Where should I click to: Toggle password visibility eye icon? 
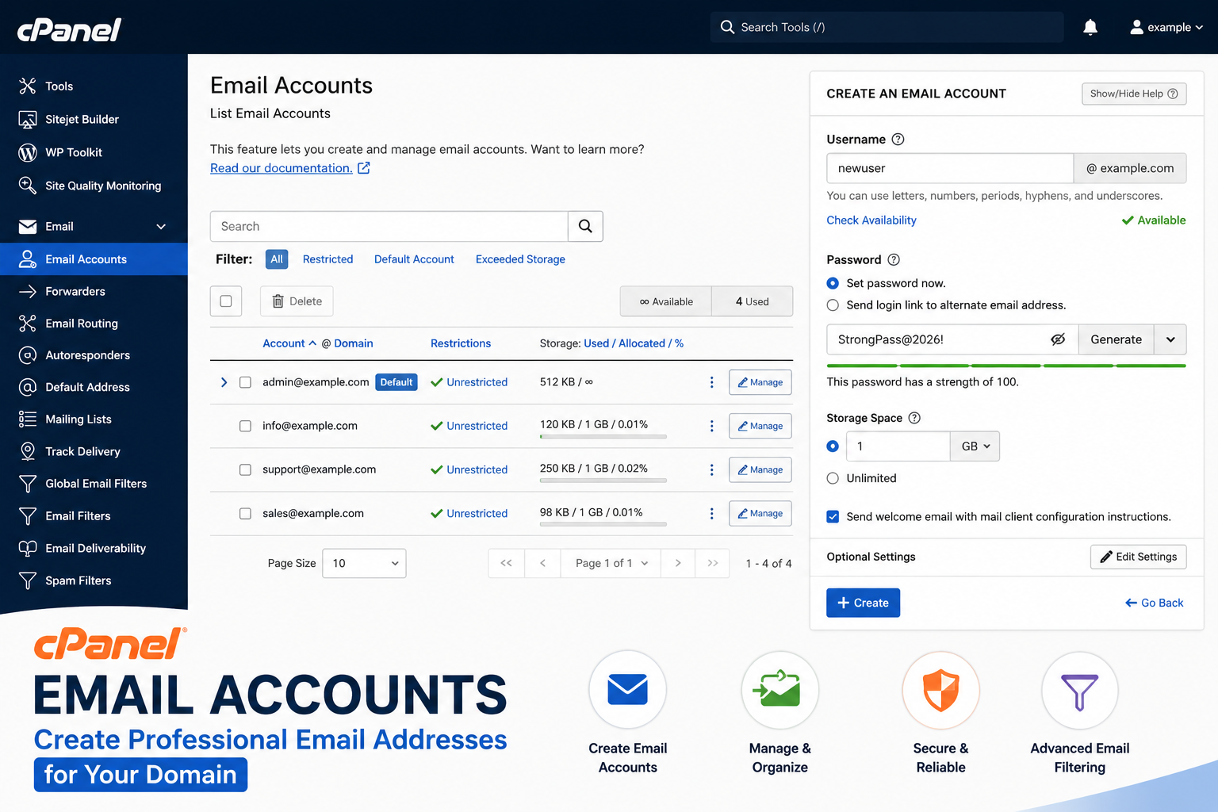coord(1058,339)
